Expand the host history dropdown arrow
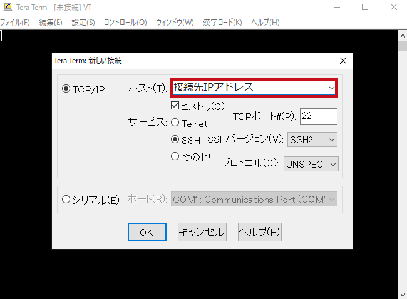 [331, 88]
